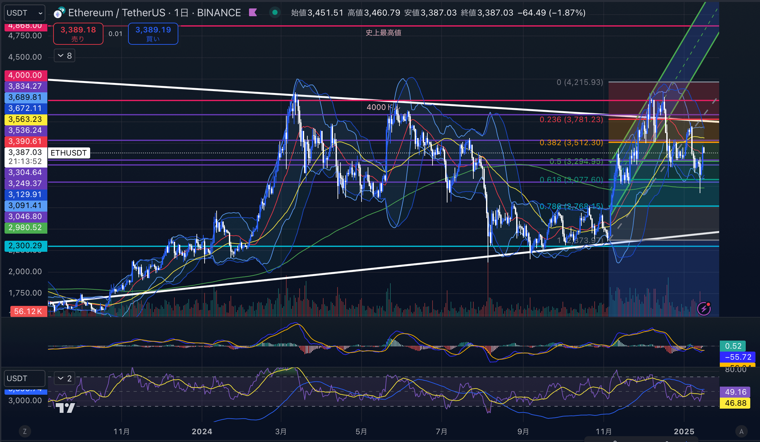Click the 46.88 yellow RSI-MA value label
This screenshot has height=442, width=760.
pyautogui.click(x=736, y=403)
